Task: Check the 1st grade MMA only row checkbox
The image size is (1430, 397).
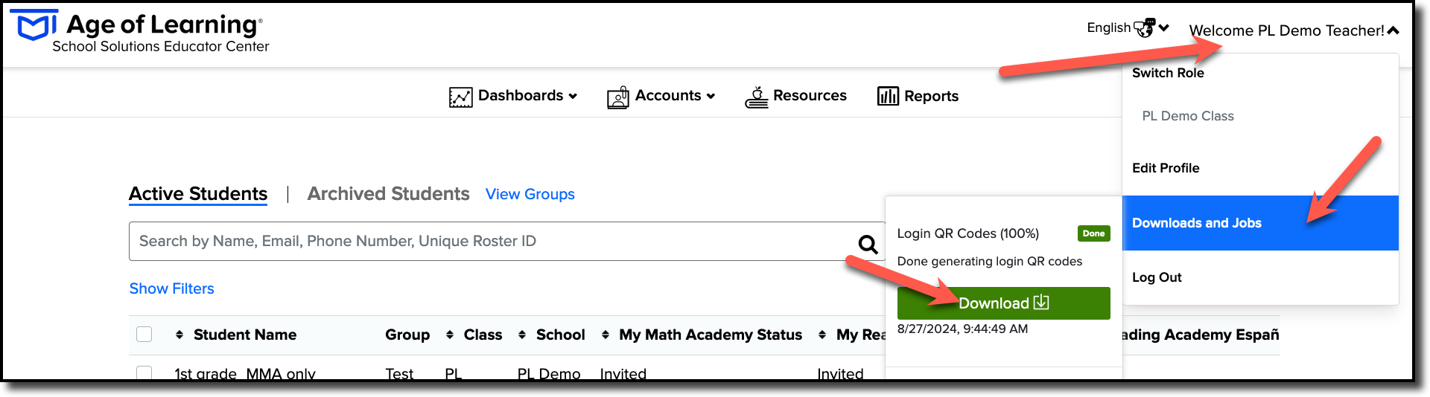Action: 144,372
